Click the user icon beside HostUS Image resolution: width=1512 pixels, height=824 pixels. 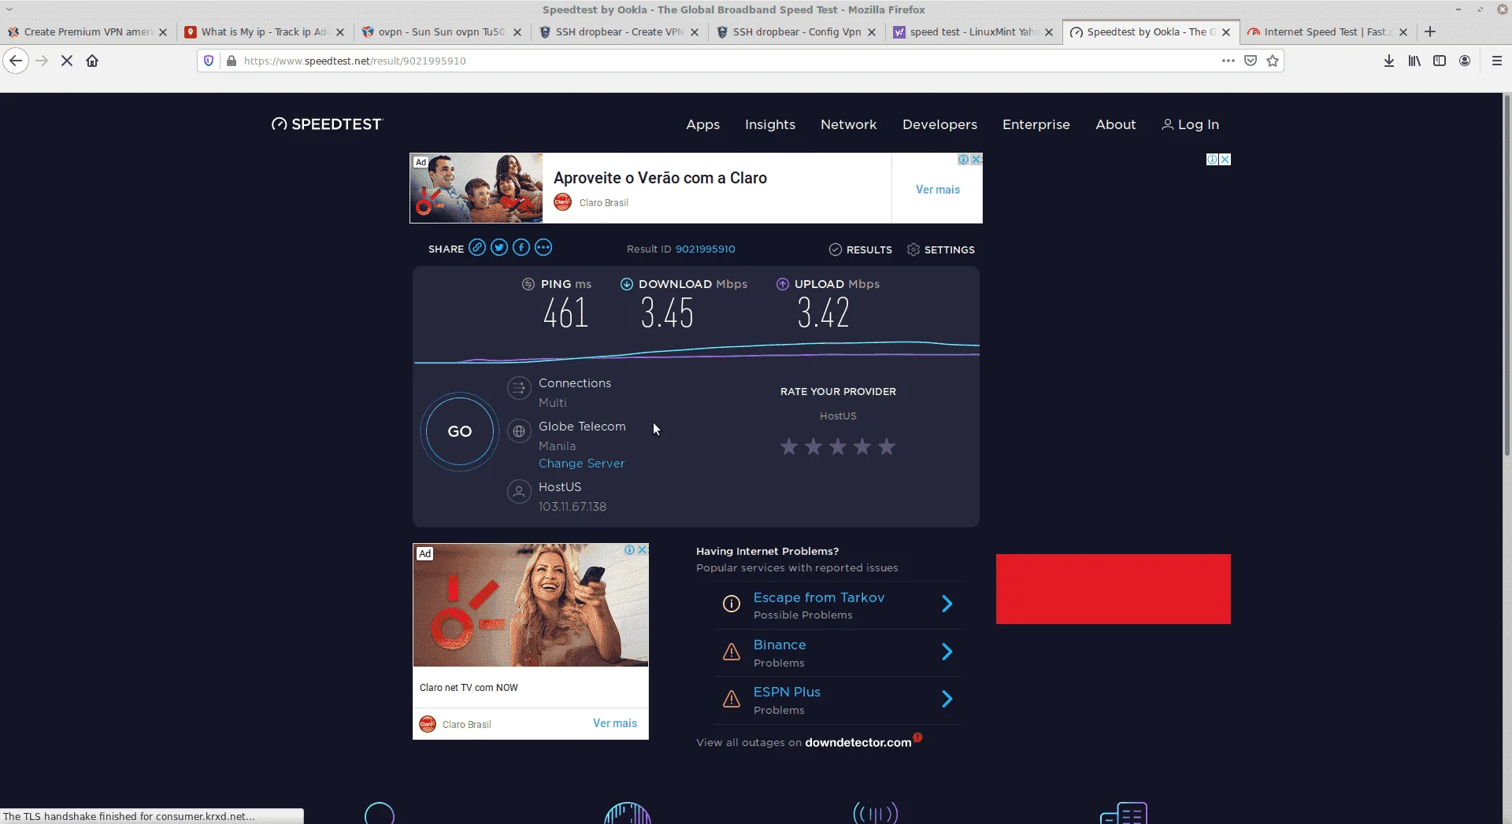(519, 492)
